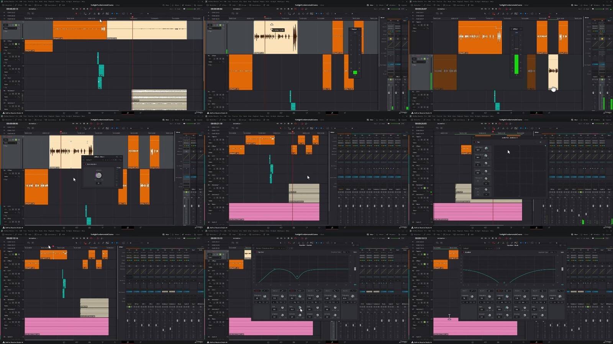Mute the monitor speaker in the 00:00:20:13 frame
The width and height of the screenshot is (613, 344).
tap(184, 9)
